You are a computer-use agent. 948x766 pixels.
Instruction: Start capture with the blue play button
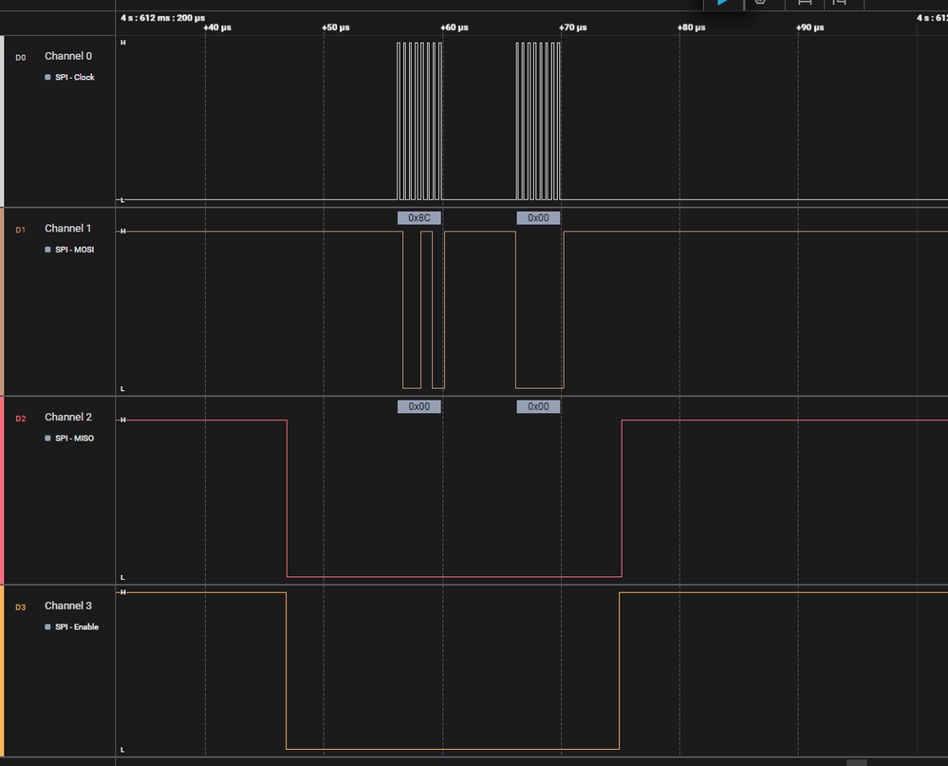pyautogui.click(x=722, y=3)
